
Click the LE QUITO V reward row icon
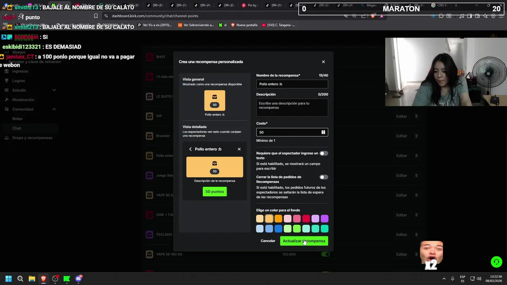pyautogui.click(x=149, y=97)
